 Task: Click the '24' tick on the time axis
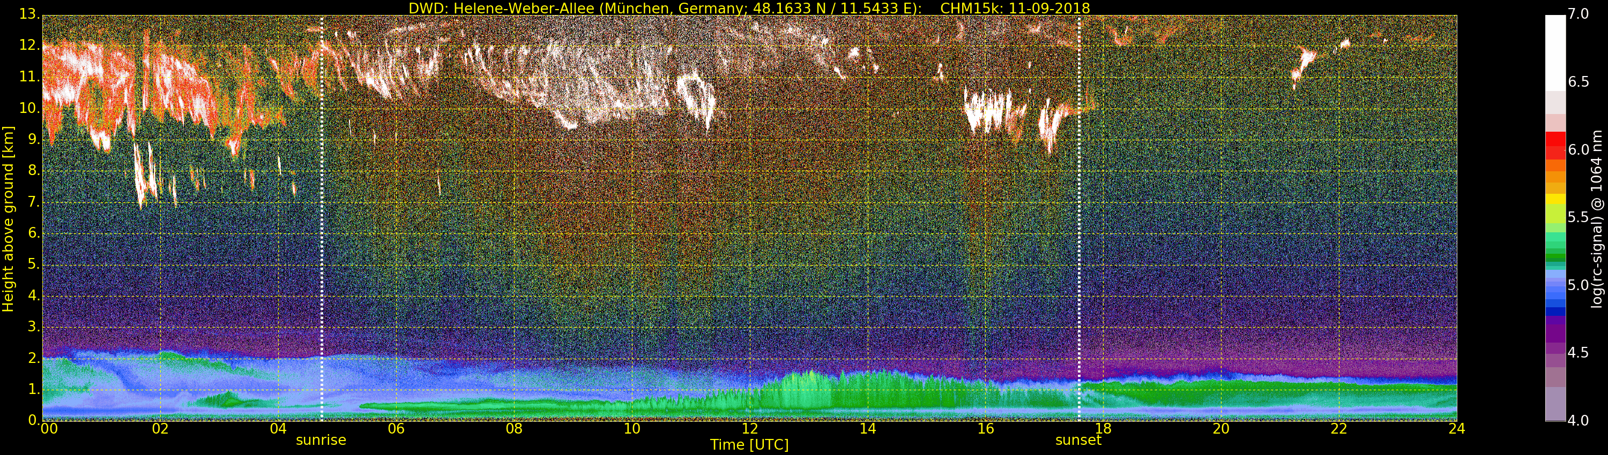click(1457, 429)
